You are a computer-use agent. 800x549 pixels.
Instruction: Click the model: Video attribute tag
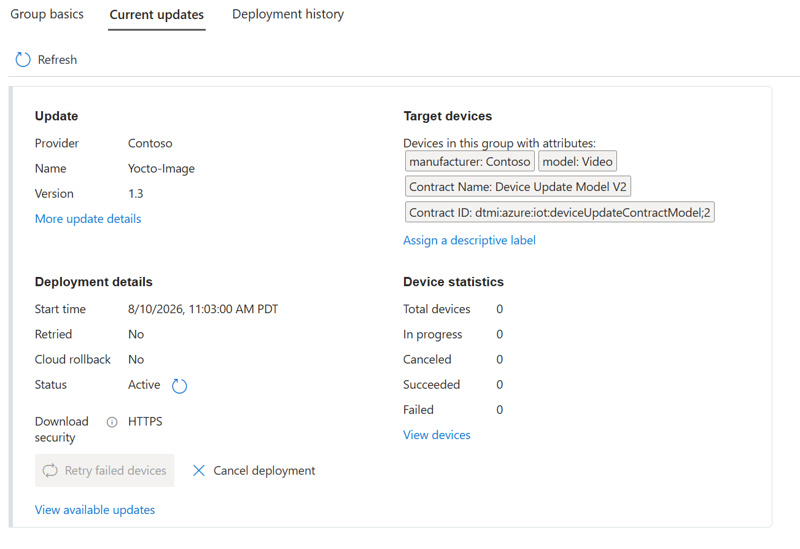tap(578, 162)
